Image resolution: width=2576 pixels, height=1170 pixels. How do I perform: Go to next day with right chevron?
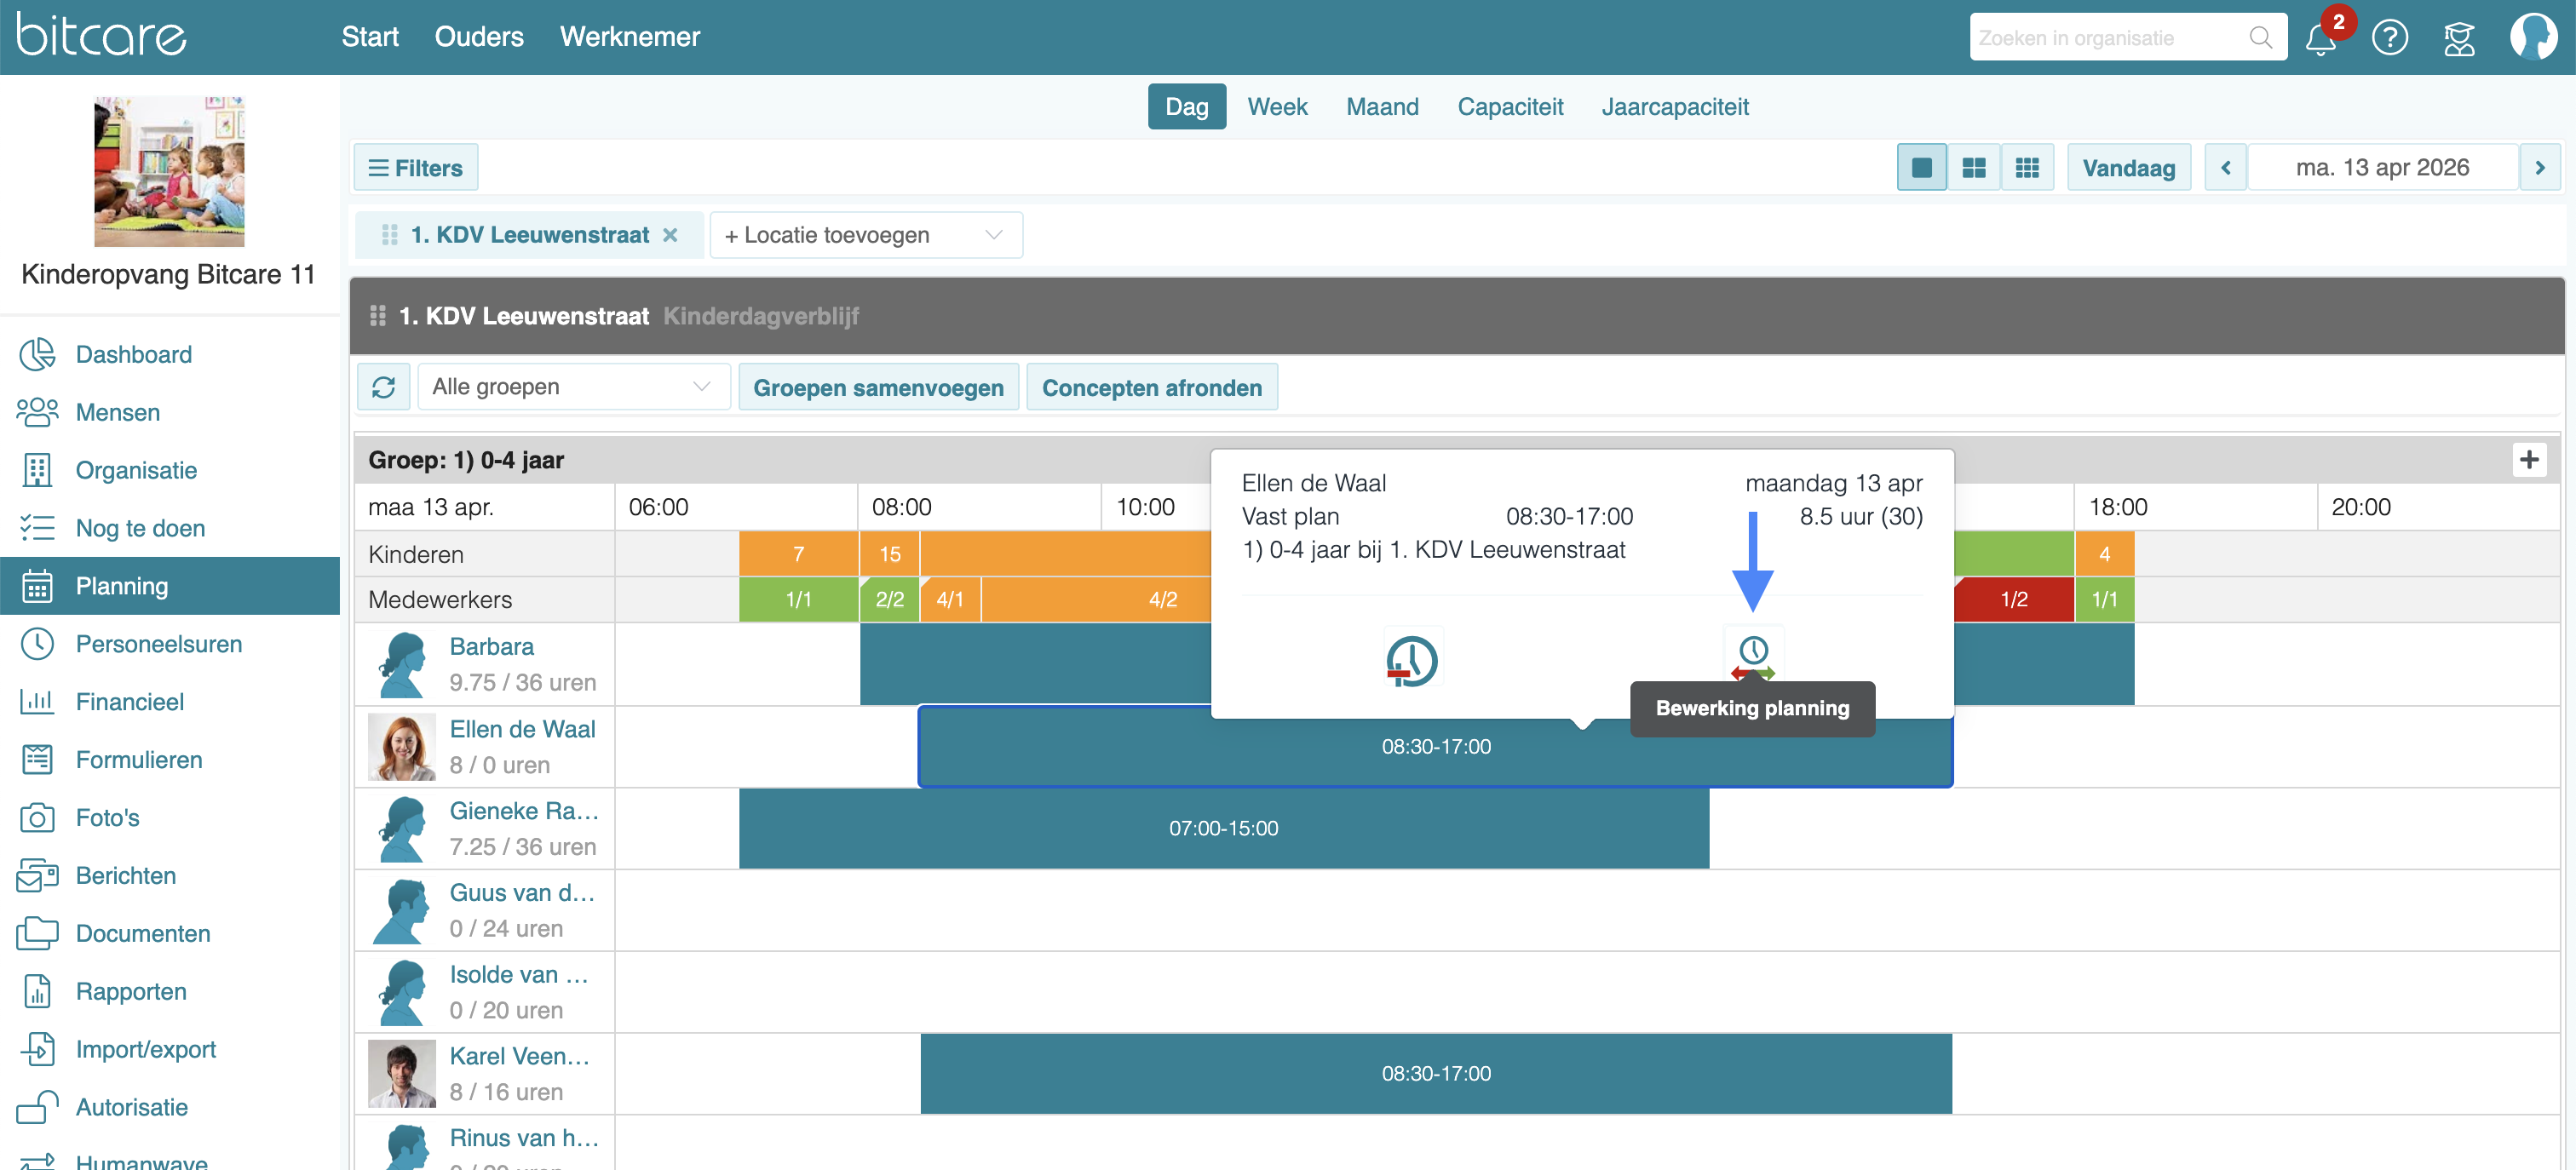pyautogui.click(x=2539, y=168)
